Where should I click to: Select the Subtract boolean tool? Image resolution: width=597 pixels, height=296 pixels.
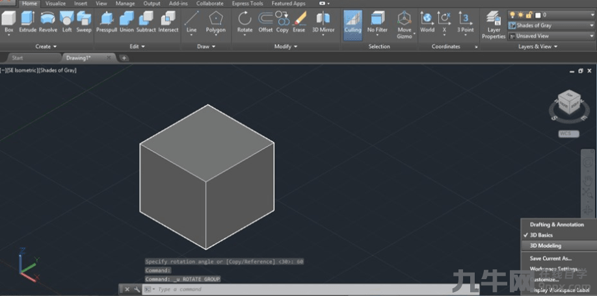click(x=146, y=21)
